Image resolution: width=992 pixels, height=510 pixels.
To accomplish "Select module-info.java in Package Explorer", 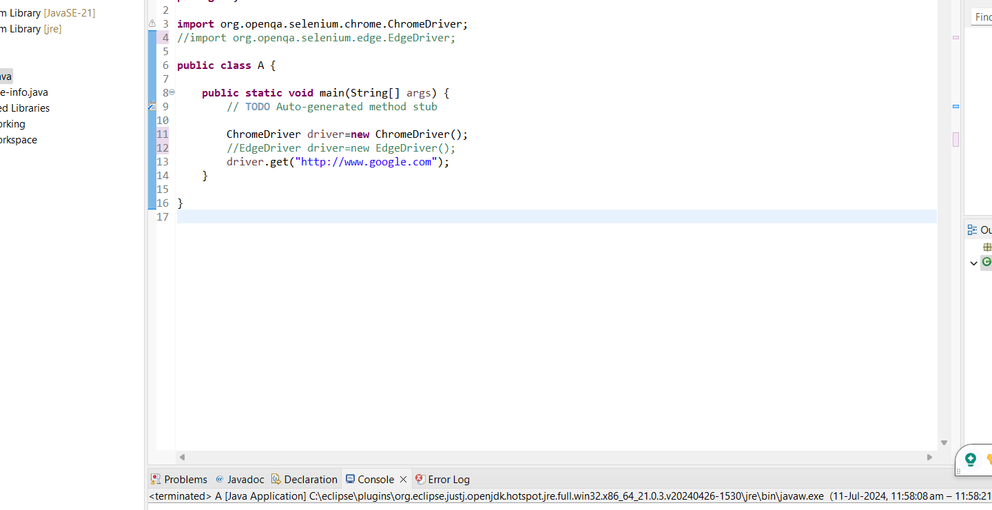I will coord(24,92).
